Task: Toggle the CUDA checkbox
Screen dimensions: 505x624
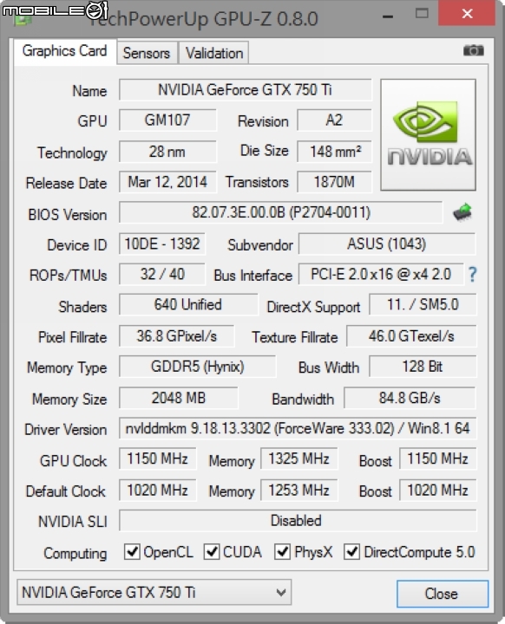Action: click(x=212, y=552)
